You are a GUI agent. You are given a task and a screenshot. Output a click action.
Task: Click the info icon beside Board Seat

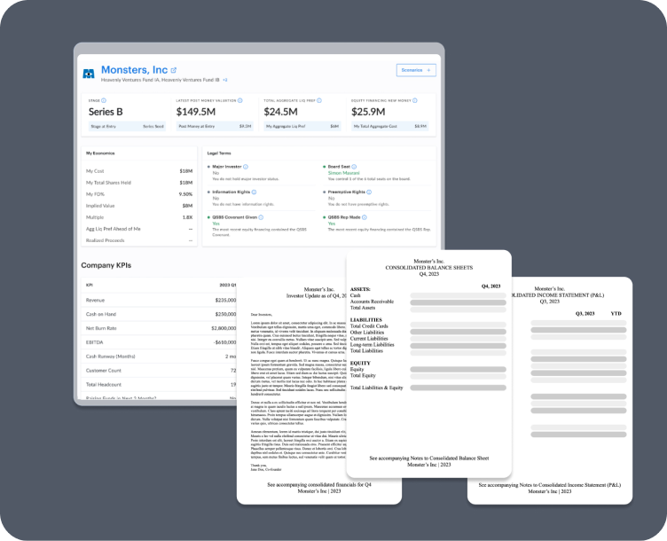[x=354, y=167]
